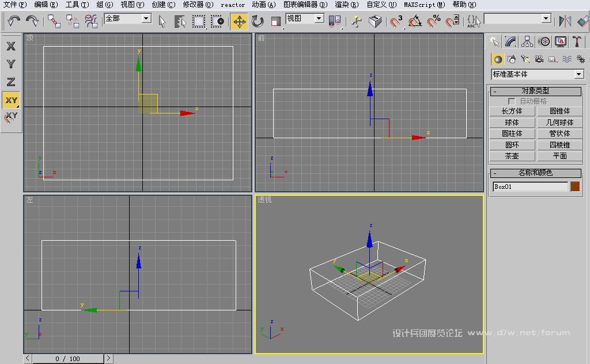Image resolution: width=590 pixels, height=364 pixels.
Task: Activate the Select and Move tool
Action: pos(239,21)
